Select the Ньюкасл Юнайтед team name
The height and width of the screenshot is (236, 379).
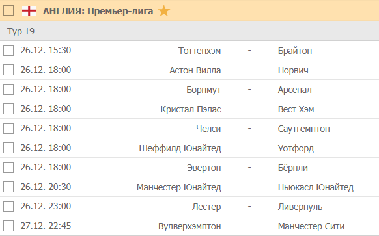click(316, 187)
